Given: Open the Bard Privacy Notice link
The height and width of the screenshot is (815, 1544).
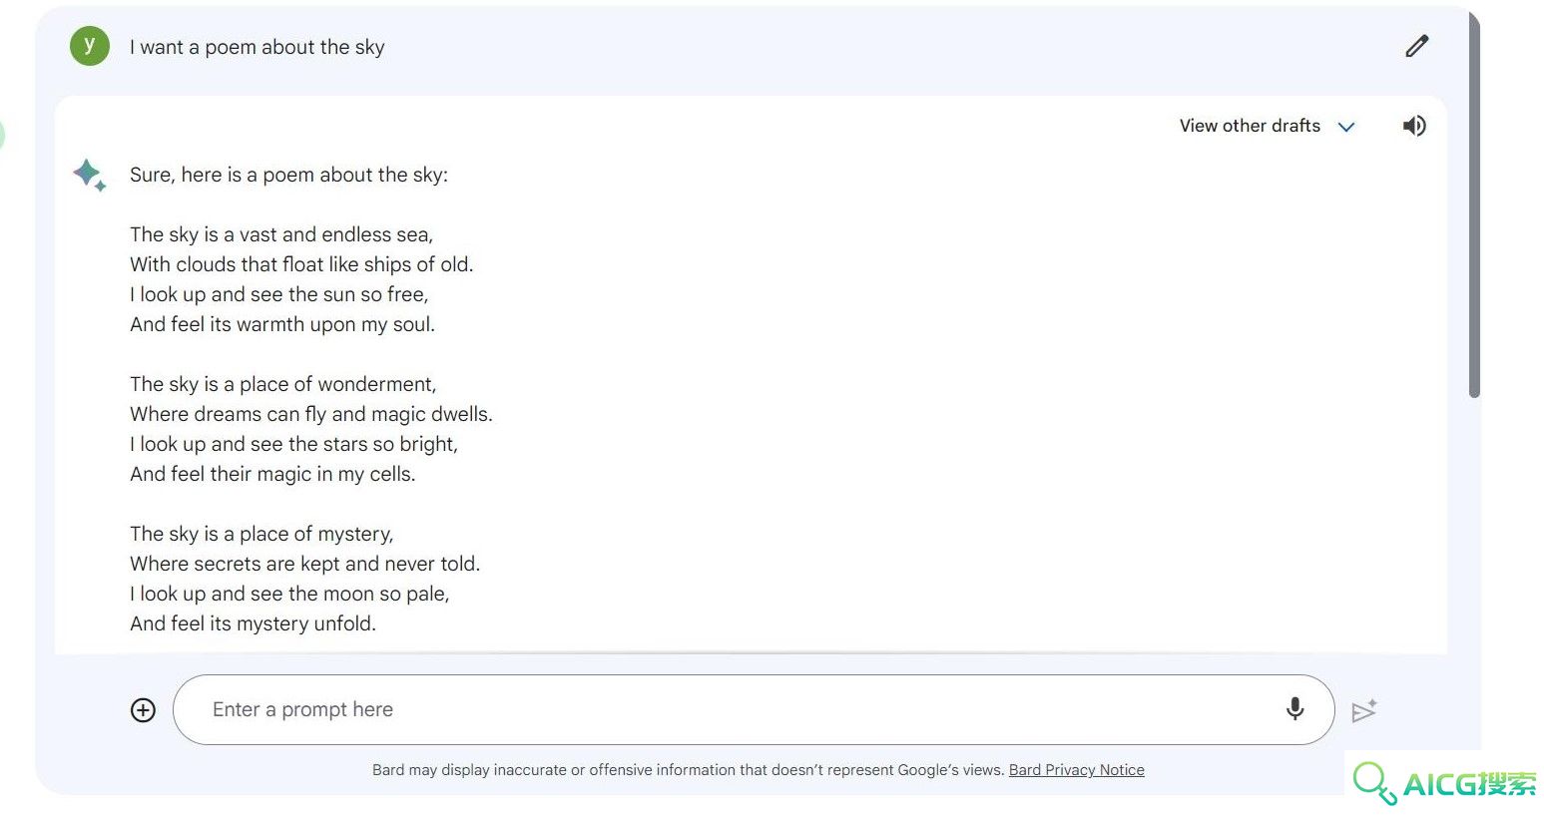Looking at the screenshot, I should pyautogui.click(x=1077, y=770).
